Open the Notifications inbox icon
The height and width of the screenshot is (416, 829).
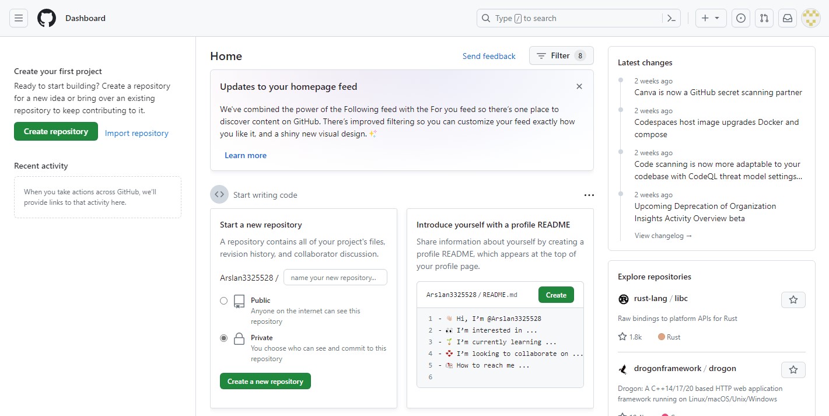coord(788,18)
